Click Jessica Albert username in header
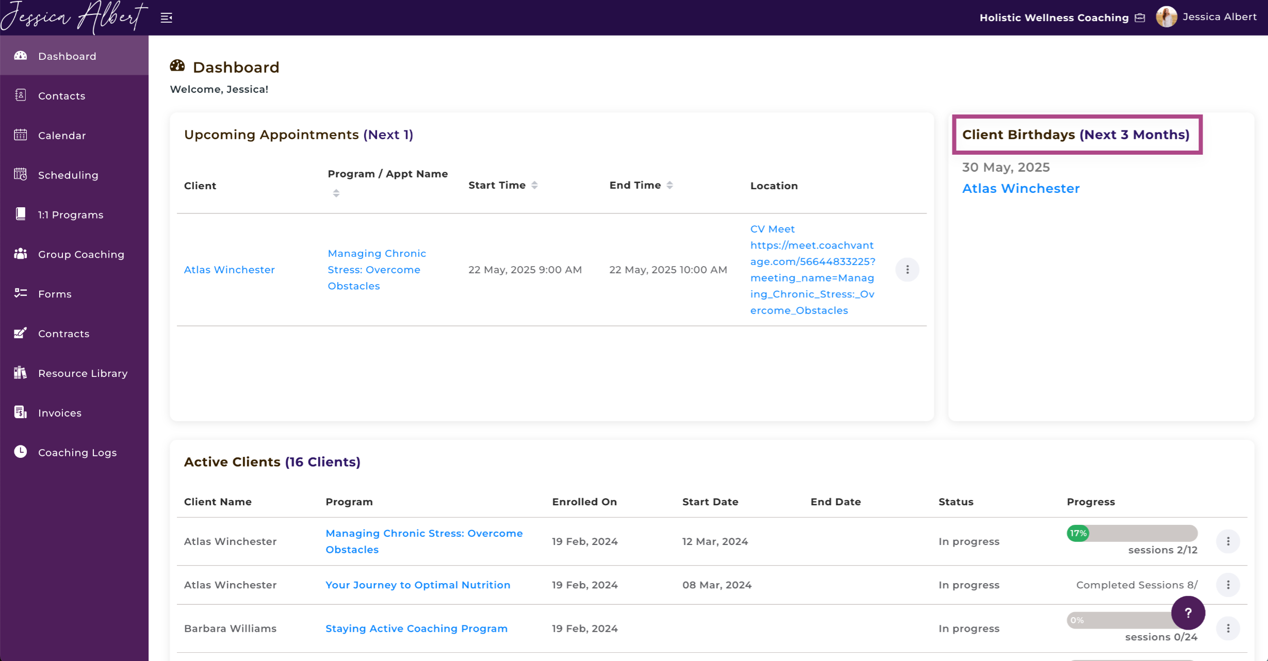Image resolution: width=1268 pixels, height=661 pixels. (x=1220, y=17)
